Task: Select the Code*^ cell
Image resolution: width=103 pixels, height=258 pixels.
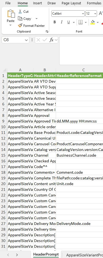Action: (x=45, y=167)
